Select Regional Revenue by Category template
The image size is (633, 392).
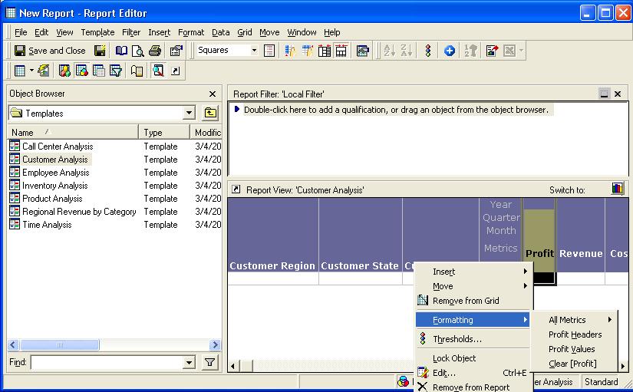coord(79,212)
